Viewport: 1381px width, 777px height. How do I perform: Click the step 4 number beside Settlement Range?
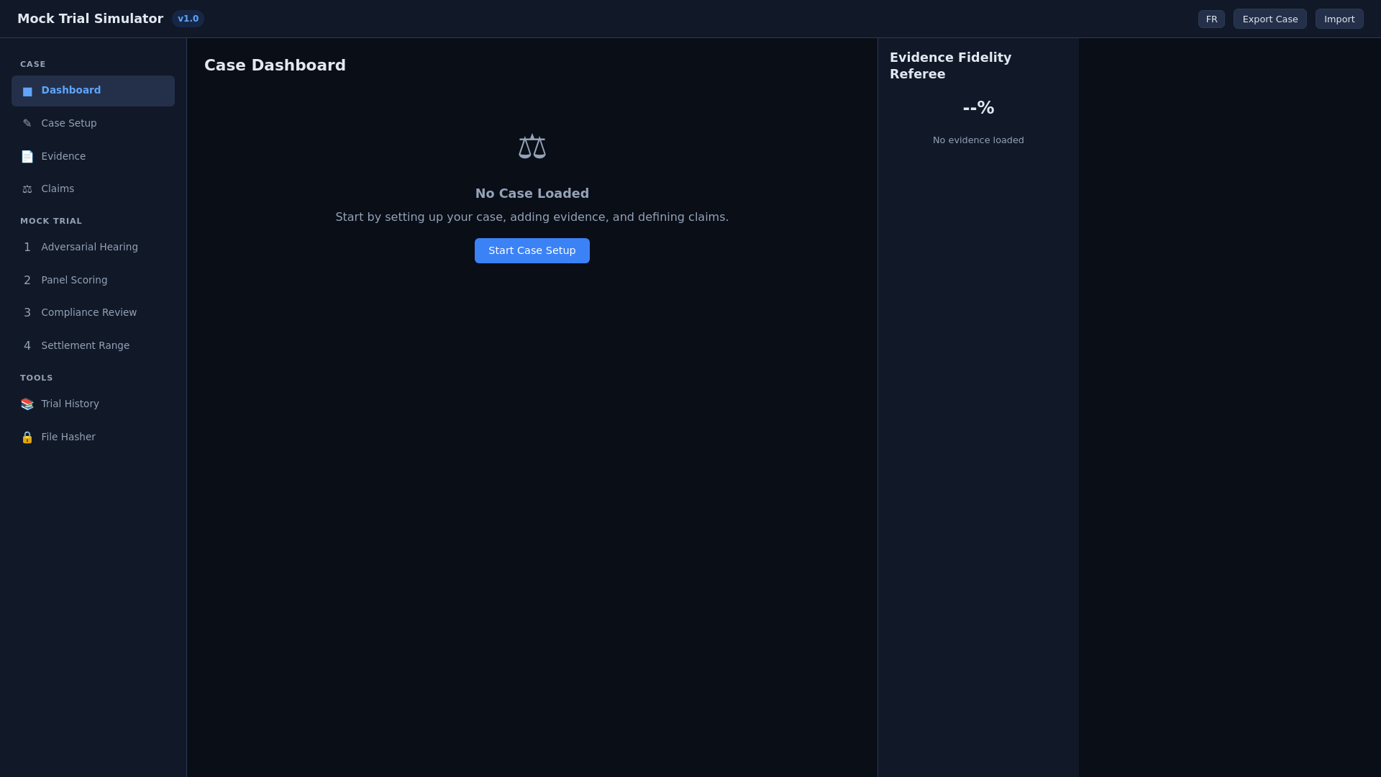27,346
